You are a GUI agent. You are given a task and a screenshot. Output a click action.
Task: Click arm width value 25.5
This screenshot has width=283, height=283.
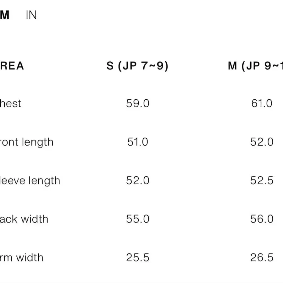[138, 258]
